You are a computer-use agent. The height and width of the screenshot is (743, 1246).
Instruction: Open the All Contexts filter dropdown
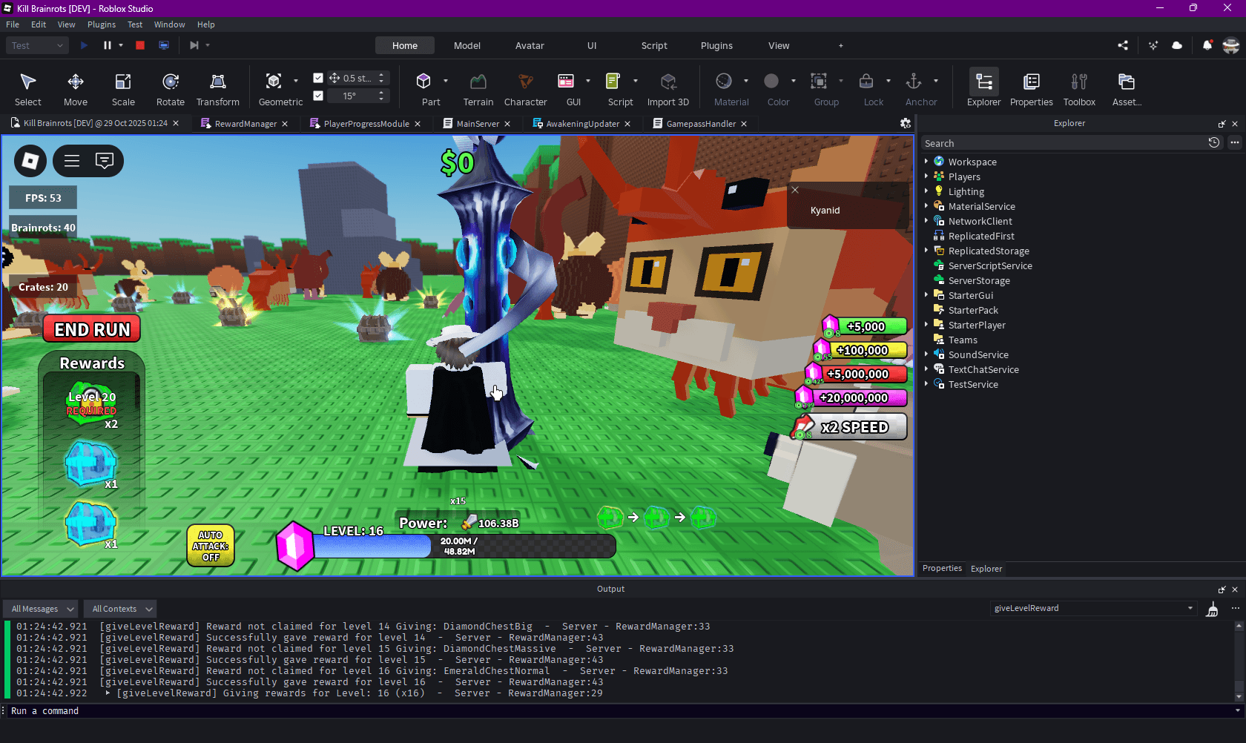[x=119, y=609]
